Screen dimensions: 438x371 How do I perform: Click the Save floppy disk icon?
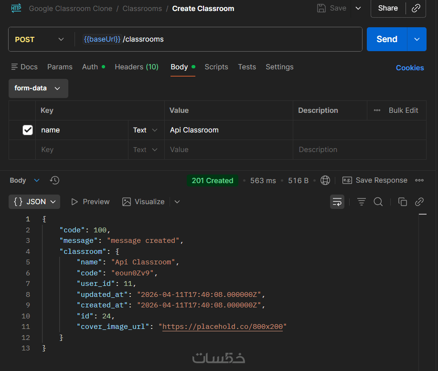pyautogui.click(x=321, y=9)
